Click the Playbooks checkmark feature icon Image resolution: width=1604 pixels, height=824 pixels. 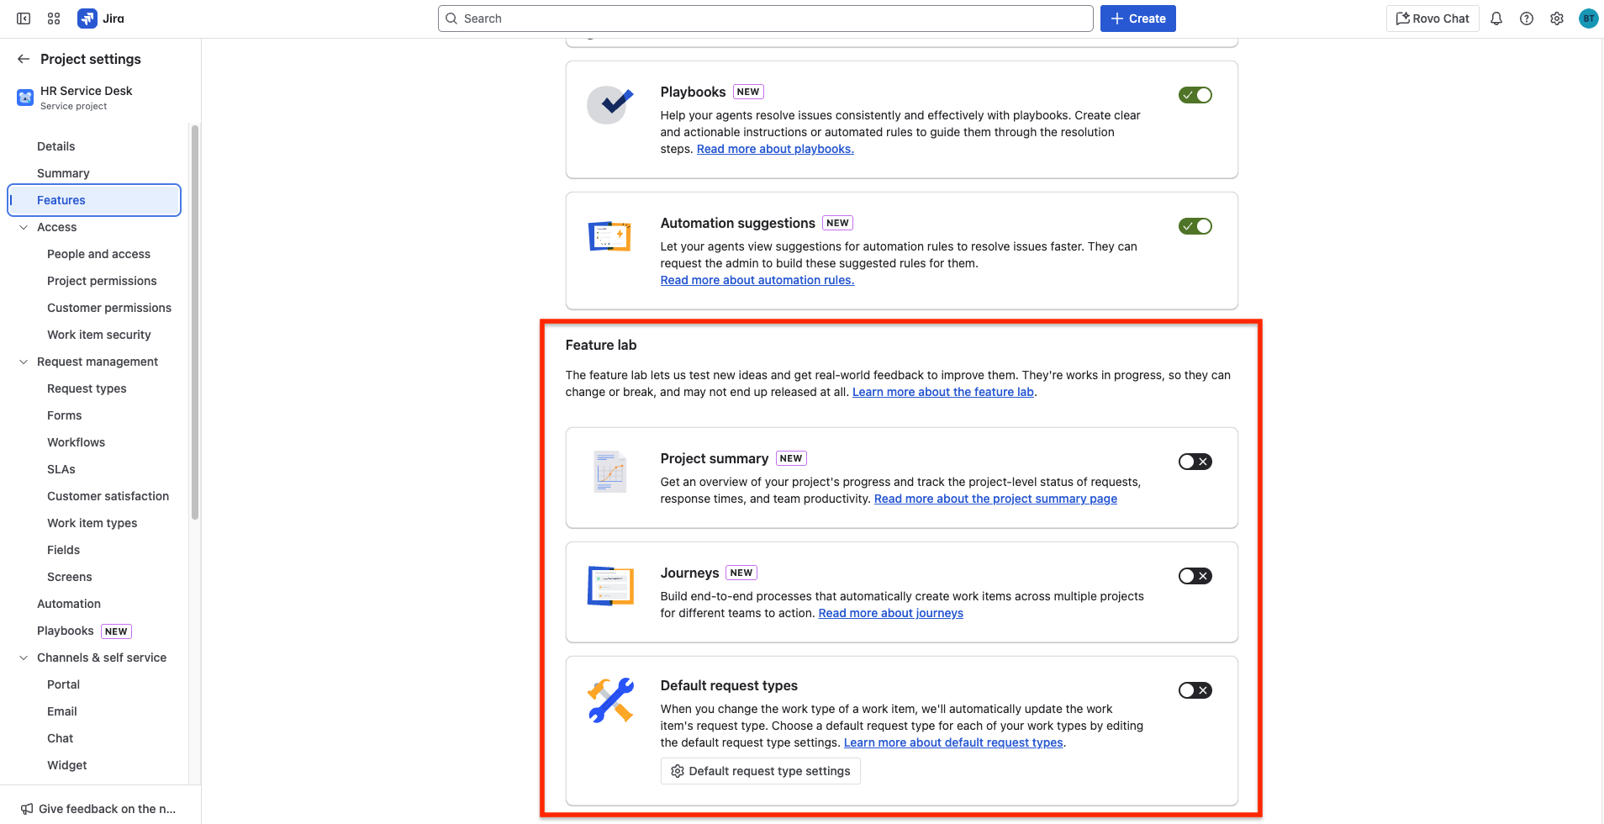610,104
